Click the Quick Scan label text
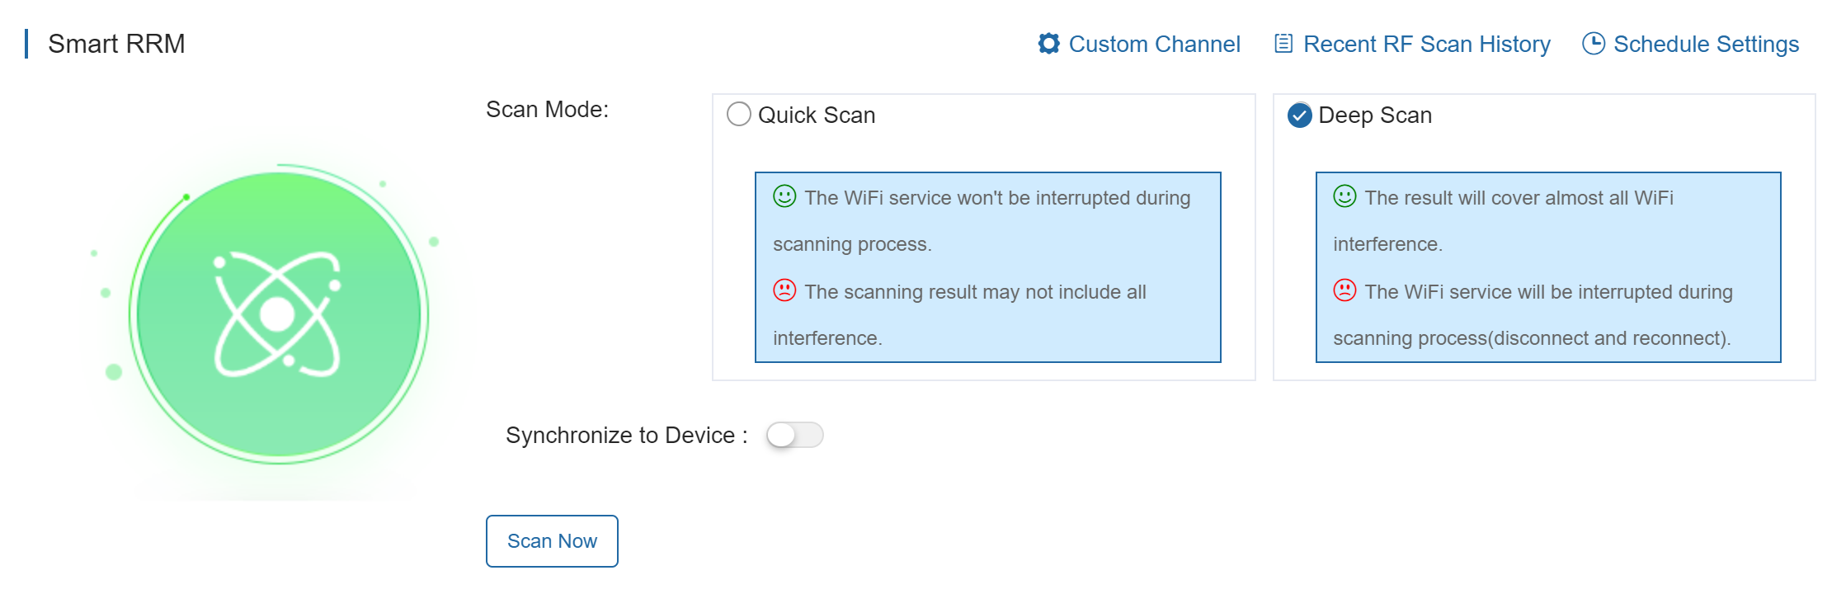The width and height of the screenshot is (1846, 594). pos(817,115)
